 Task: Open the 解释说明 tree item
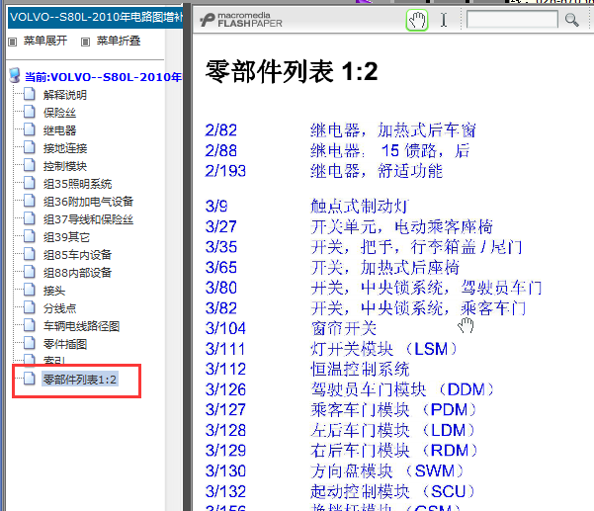pyautogui.click(x=65, y=95)
